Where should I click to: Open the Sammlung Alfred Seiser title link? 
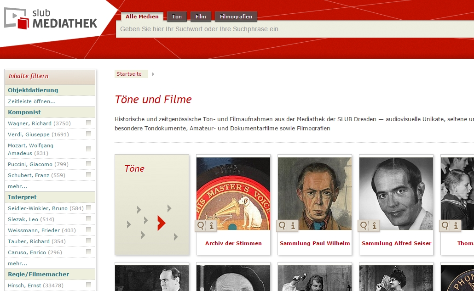coord(396,243)
